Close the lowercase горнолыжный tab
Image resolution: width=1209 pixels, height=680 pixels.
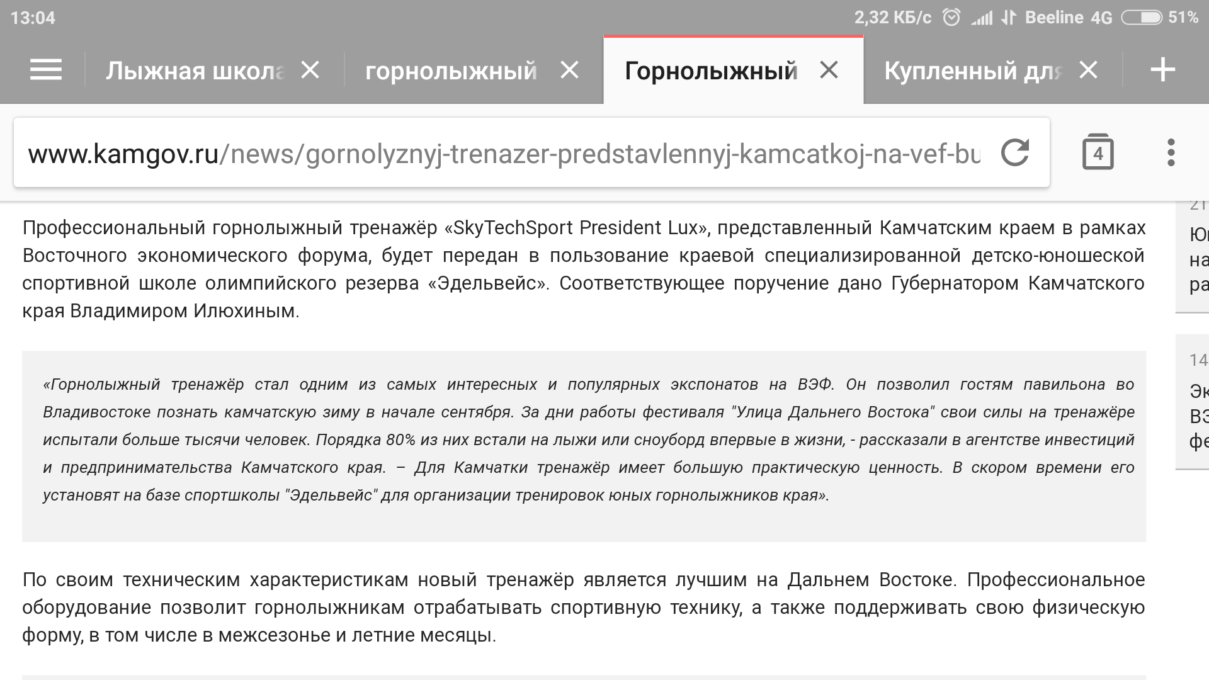click(570, 70)
